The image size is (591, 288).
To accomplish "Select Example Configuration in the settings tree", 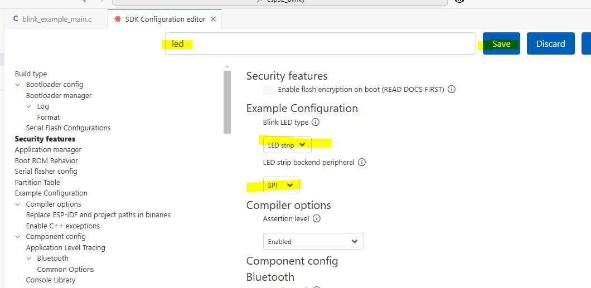I will click(51, 193).
